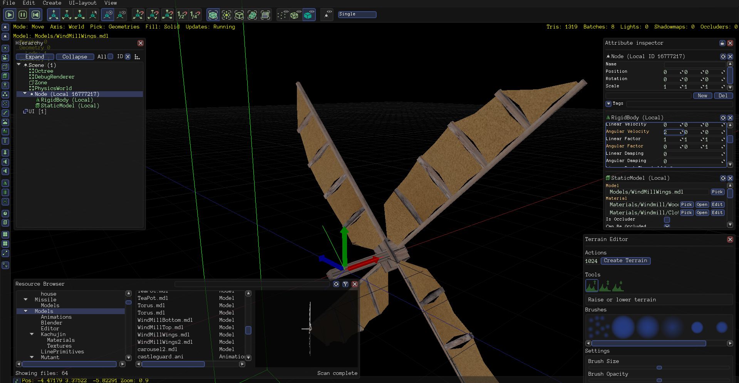The width and height of the screenshot is (739, 383).
Task: Select Pick Geometries mode icon
Action: (x=213, y=15)
